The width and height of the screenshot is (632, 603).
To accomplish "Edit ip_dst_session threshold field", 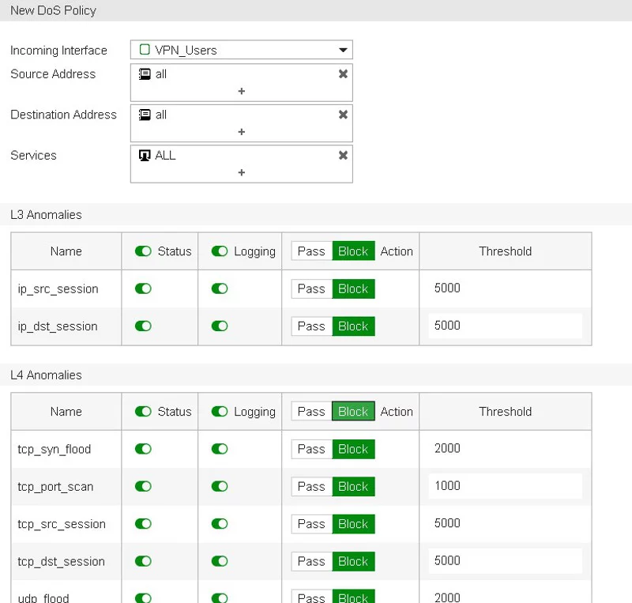I will tap(505, 326).
